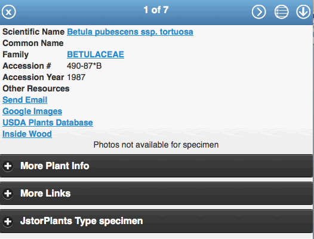314x239 pixels.
Task: Open the list view icon in header
Action: coord(281,12)
